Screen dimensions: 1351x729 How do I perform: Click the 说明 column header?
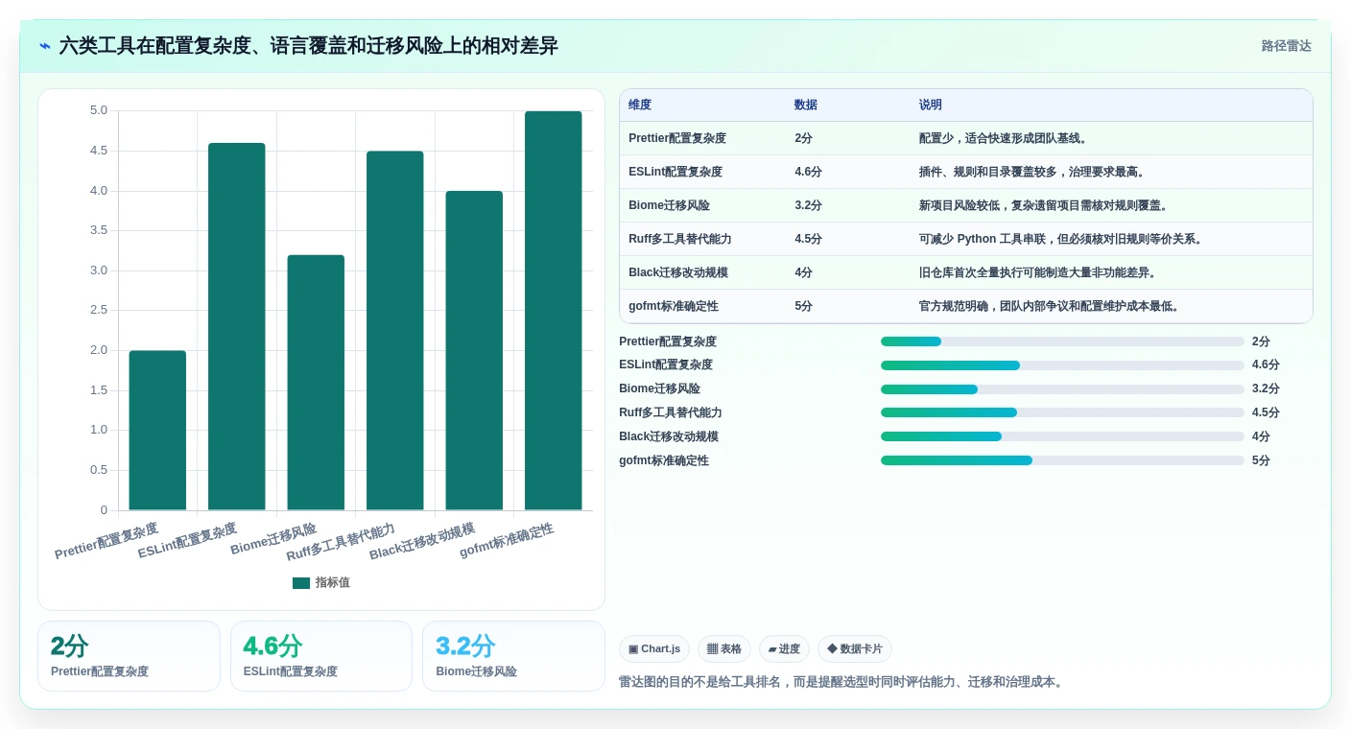[931, 105]
